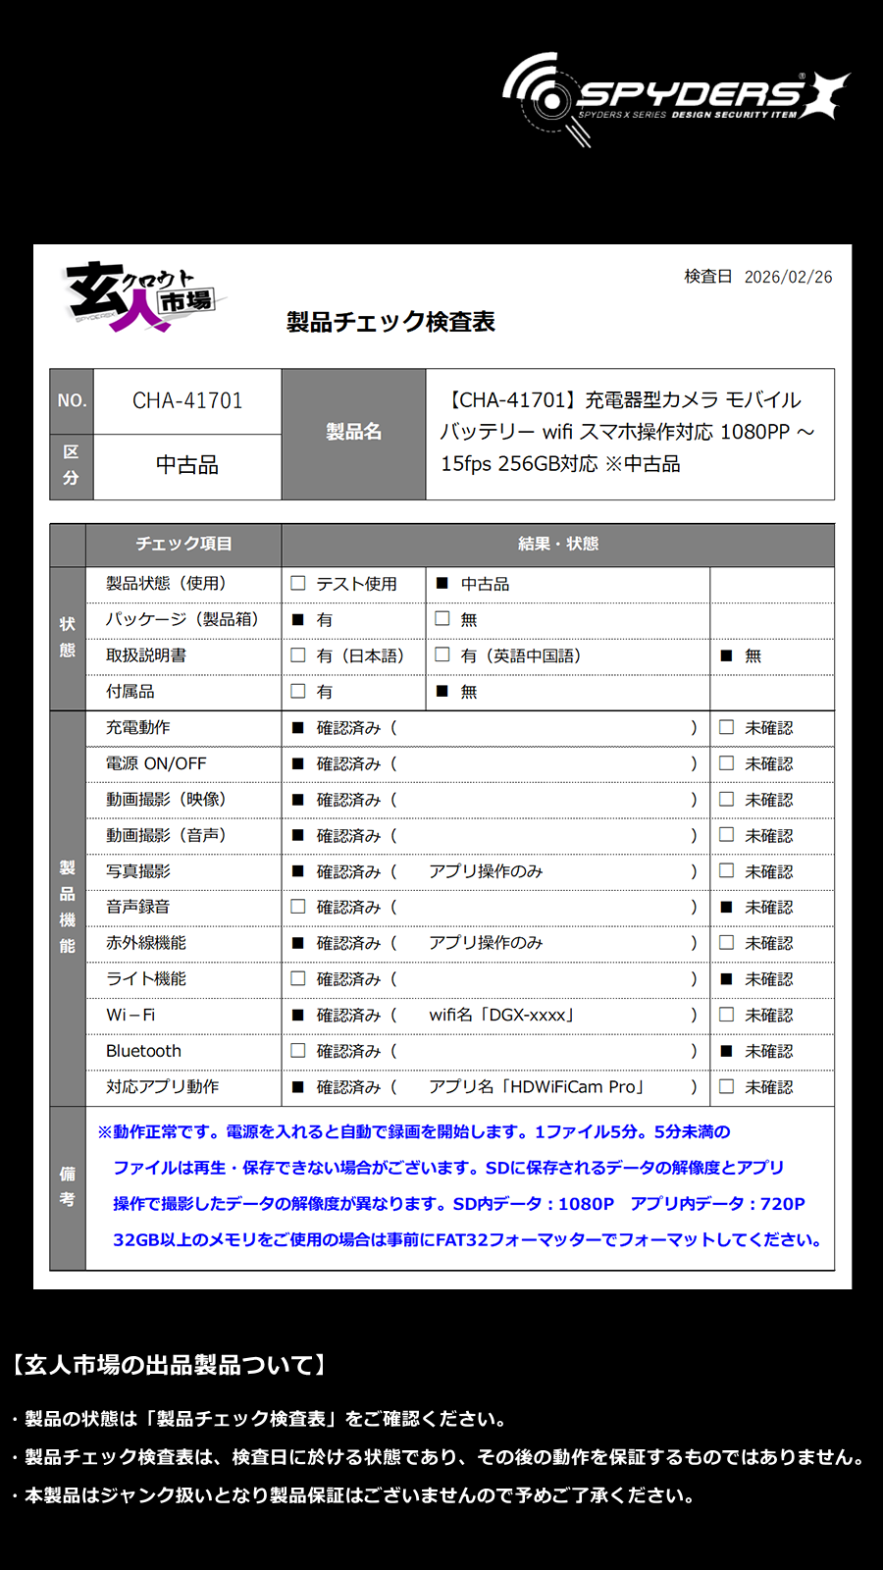Click the blue FAT32 format remark line
This screenshot has height=1570, width=883.
point(468,1240)
